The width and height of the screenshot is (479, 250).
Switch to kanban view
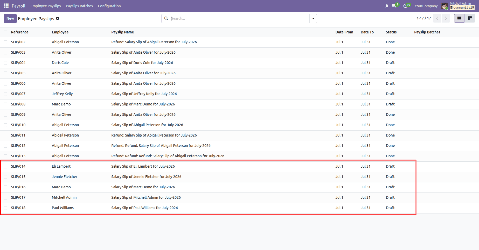[x=470, y=18]
